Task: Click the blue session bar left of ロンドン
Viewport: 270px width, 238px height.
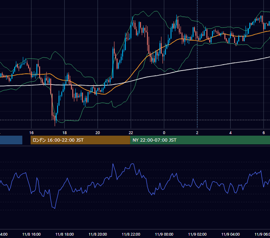Action: pos(11,140)
